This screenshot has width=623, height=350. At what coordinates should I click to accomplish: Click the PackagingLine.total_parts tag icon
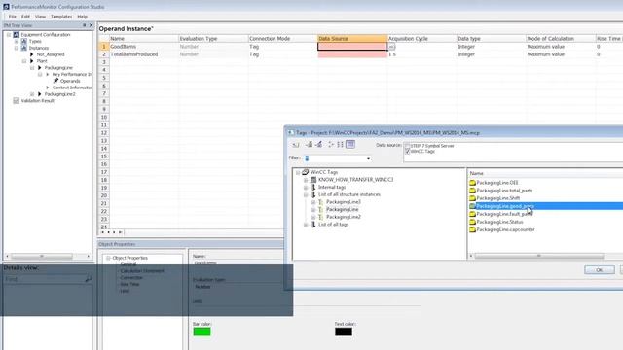(x=472, y=191)
